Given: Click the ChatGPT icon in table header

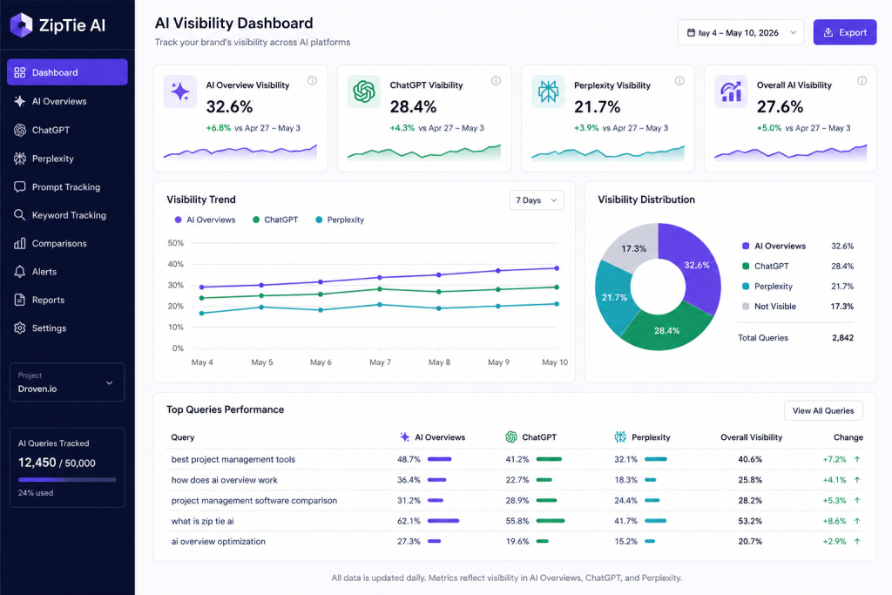Looking at the screenshot, I should click(511, 436).
